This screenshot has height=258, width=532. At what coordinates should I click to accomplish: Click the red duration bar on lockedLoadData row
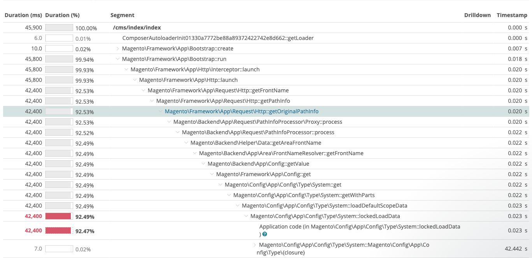pos(58,216)
